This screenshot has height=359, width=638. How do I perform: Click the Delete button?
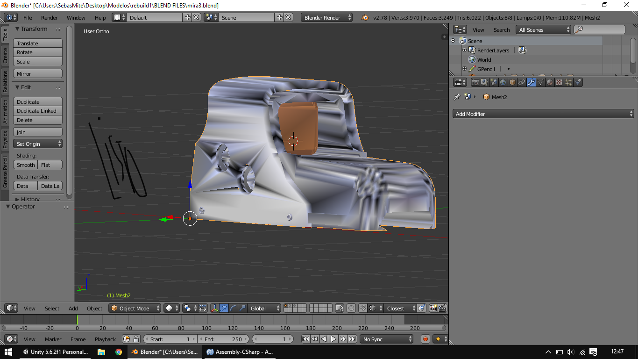[38, 120]
